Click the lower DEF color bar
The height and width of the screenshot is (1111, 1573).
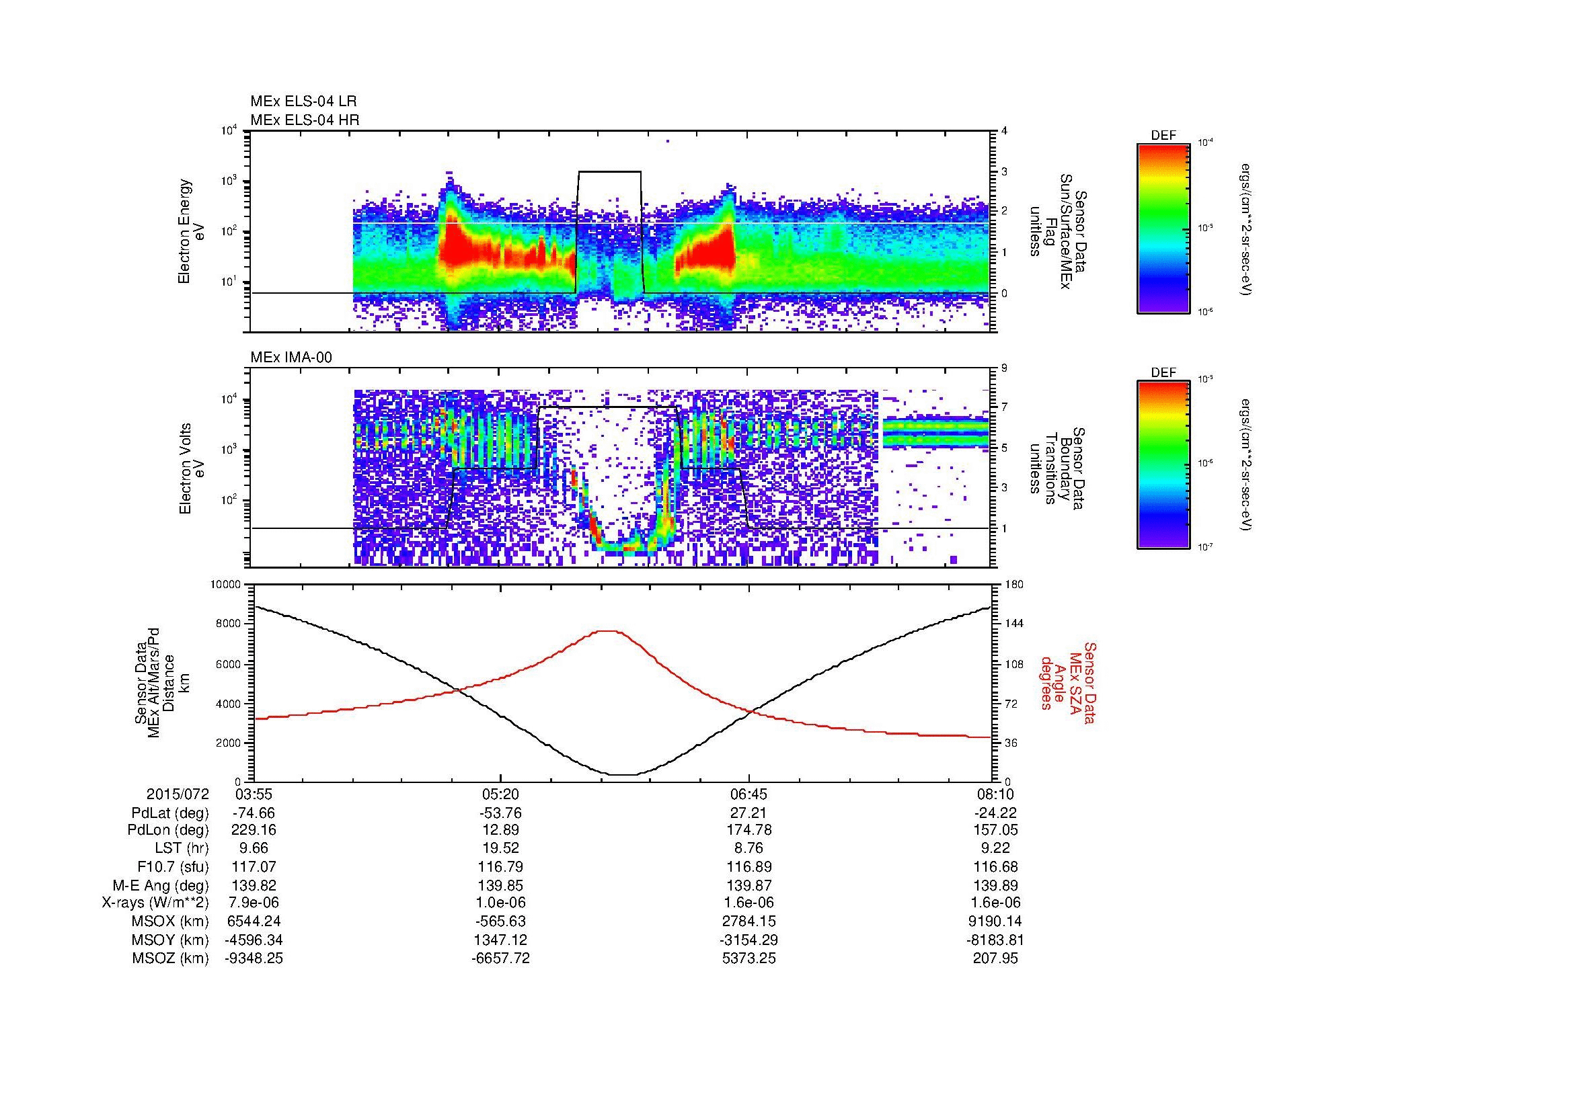pyautogui.click(x=1163, y=465)
